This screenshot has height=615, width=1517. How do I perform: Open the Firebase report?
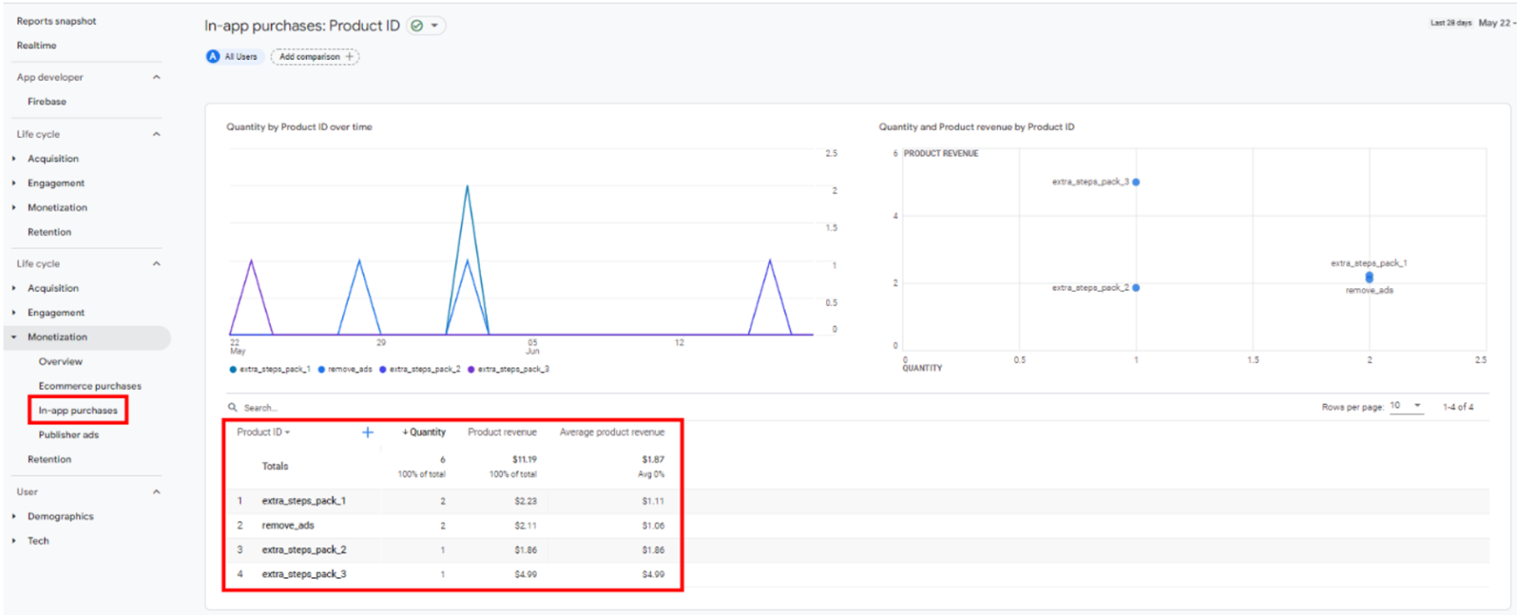(47, 102)
